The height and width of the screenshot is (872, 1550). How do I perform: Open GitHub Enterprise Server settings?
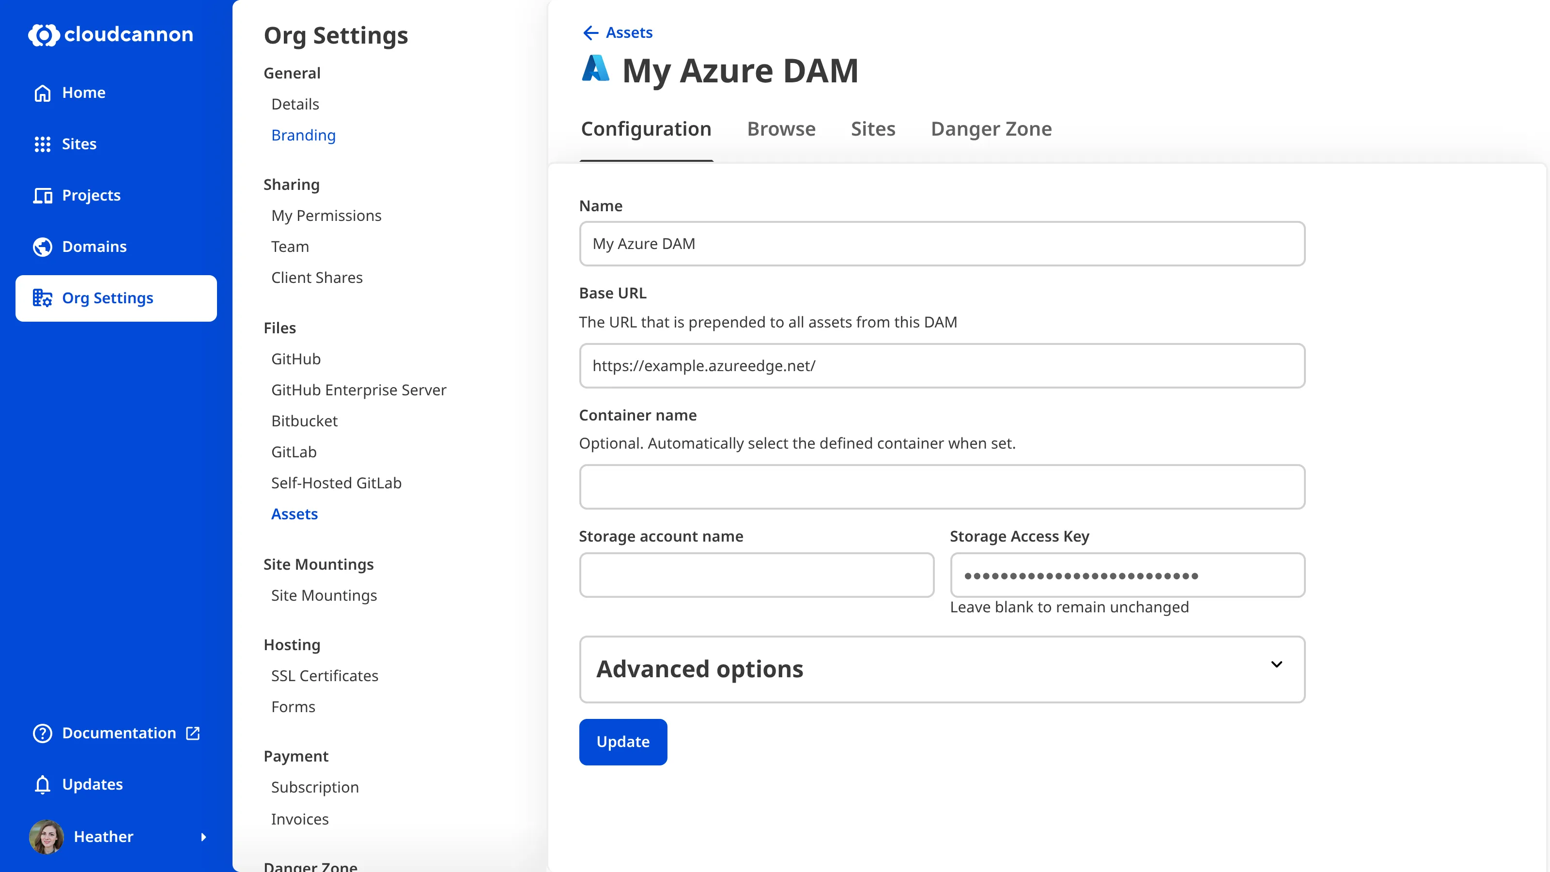coord(358,390)
